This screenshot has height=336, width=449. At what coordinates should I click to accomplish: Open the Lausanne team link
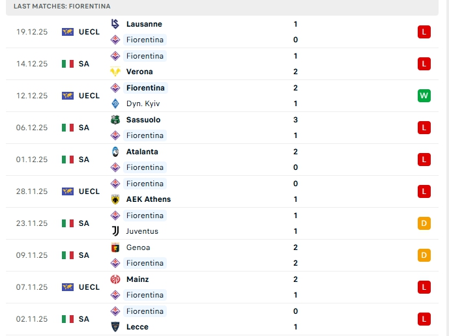144,24
